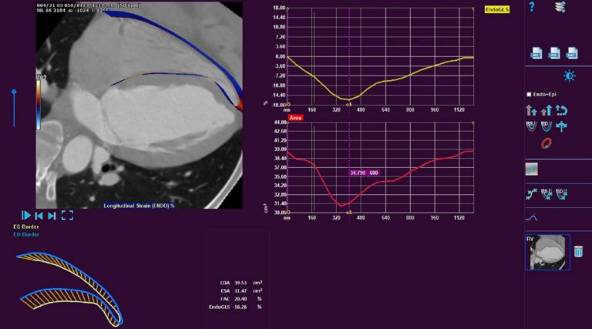Click the red contour ring icon
This screenshot has width=592, height=329.
547,143
